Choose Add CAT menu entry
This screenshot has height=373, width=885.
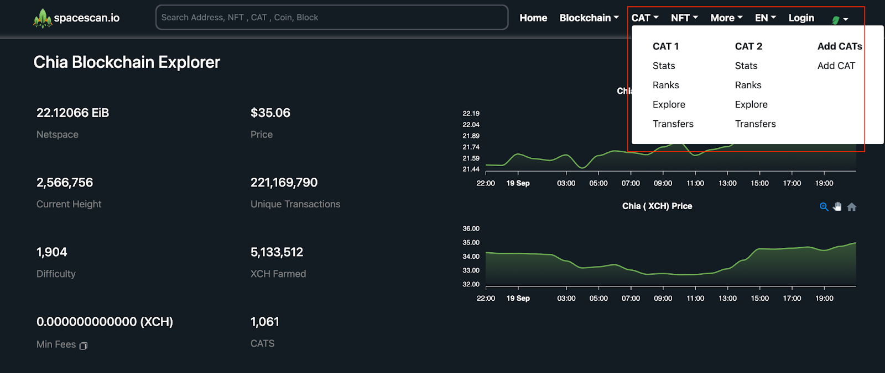click(836, 66)
